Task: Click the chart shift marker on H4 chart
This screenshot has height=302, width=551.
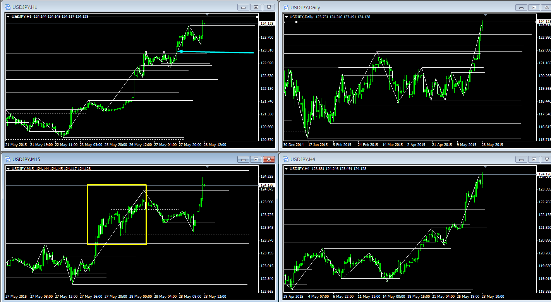Action: coord(485,166)
